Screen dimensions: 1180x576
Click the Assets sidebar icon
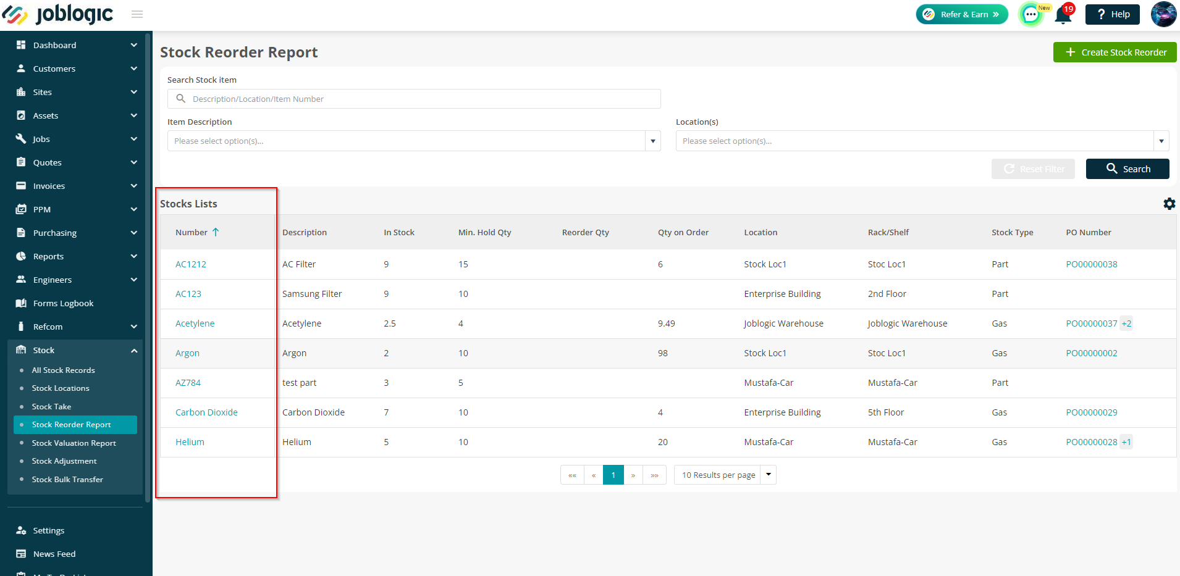pos(21,115)
